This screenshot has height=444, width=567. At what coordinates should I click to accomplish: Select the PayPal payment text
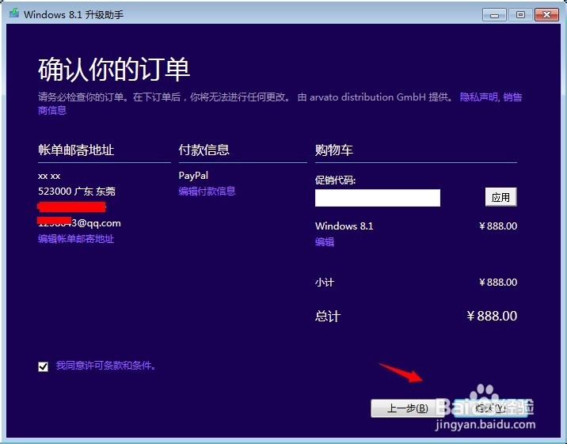click(193, 176)
